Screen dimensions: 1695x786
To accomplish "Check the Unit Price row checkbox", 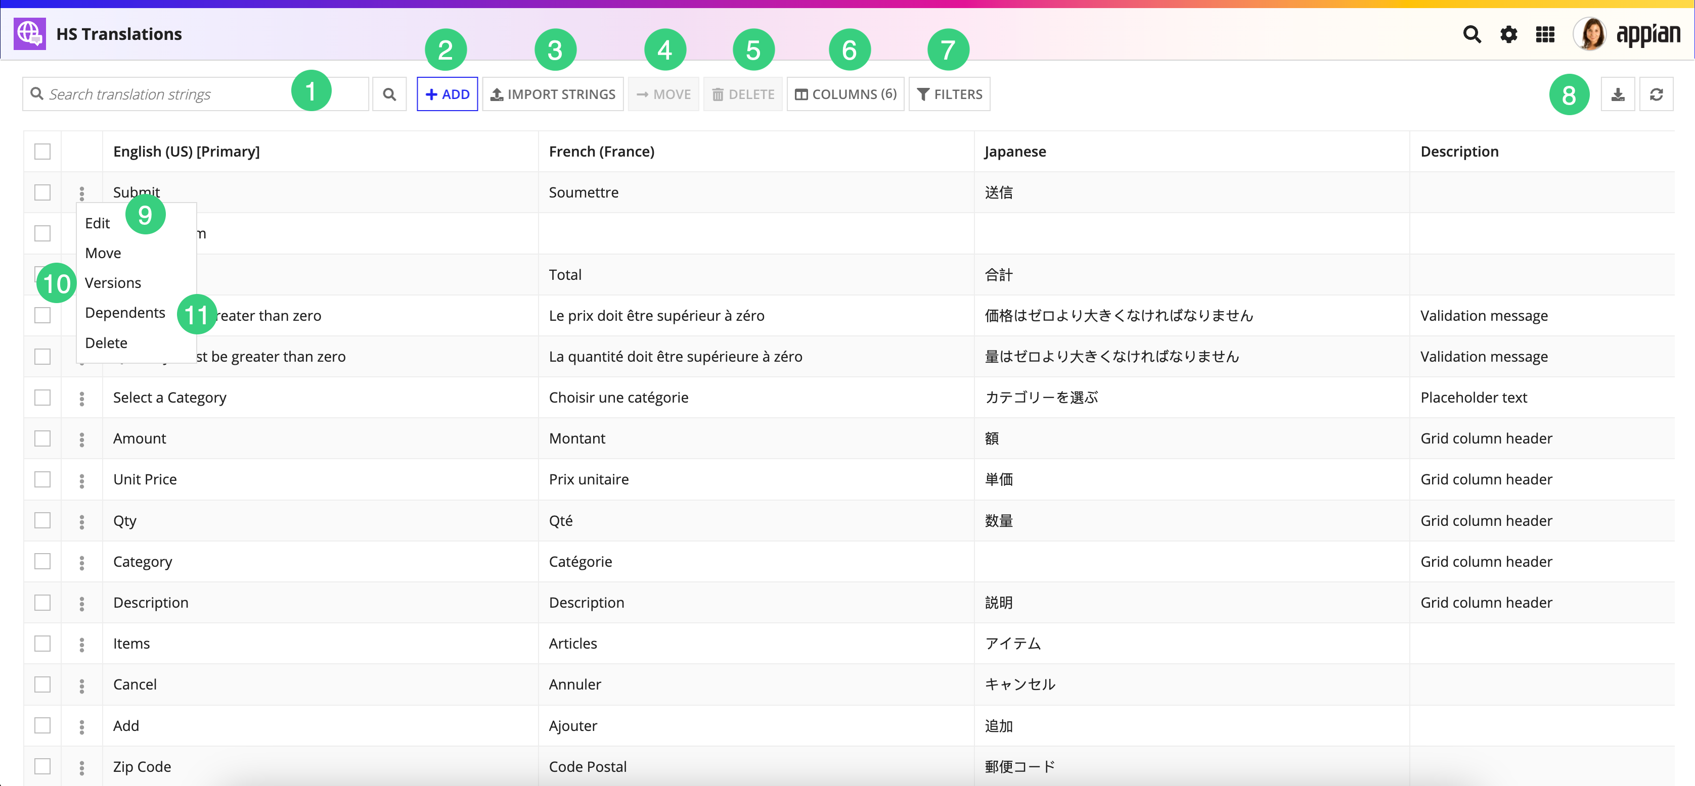I will tap(43, 479).
